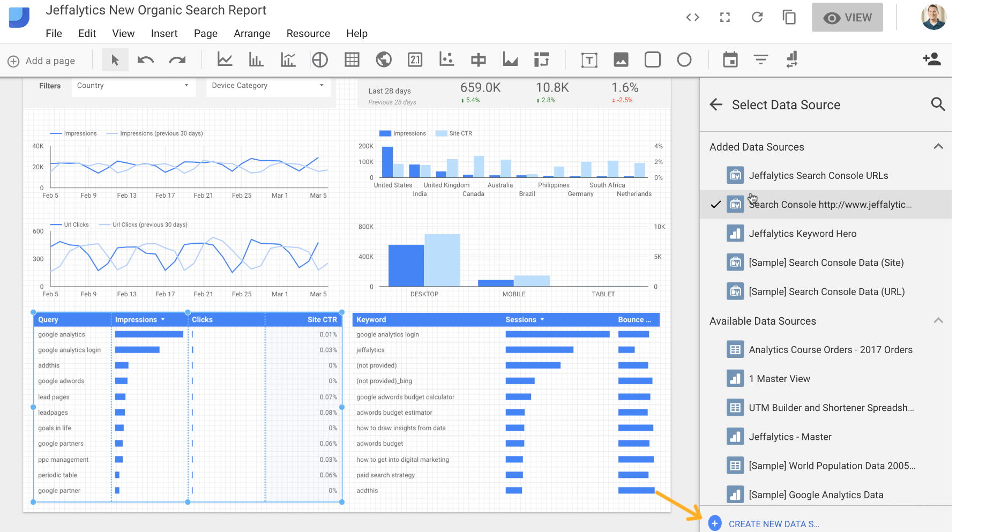Click CREATE NEW DATA SOURCE
The height and width of the screenshot is (532, 986).
764,524
